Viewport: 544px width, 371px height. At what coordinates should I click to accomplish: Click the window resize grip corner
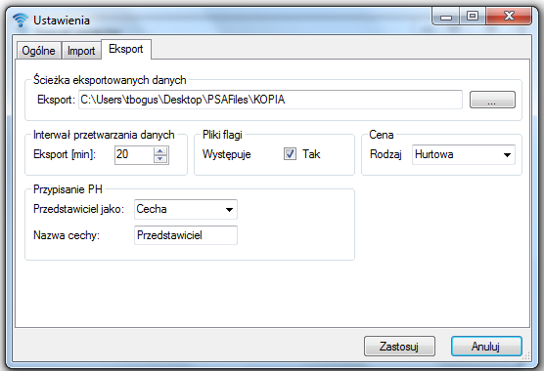[x=526, y=355]
